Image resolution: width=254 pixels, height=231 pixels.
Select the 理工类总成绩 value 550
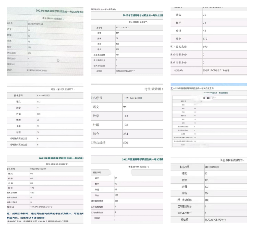point(207,200)
